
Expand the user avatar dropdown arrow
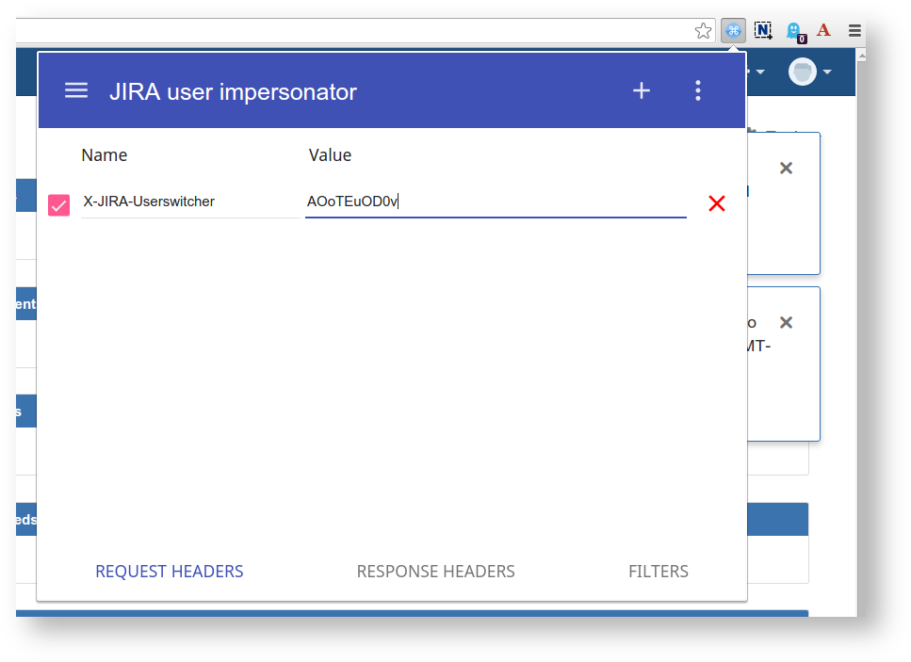point(828,73)
